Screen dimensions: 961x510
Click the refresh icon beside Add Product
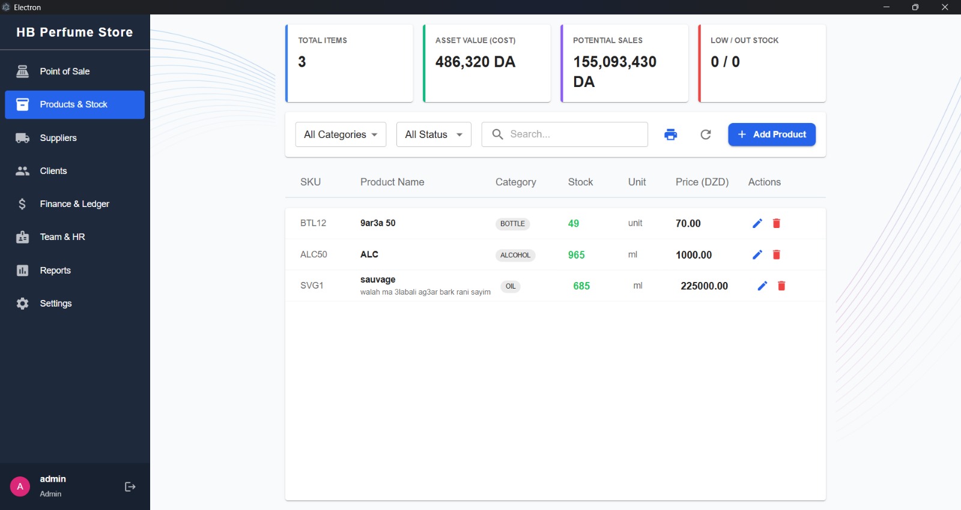(x=706, y=134)
